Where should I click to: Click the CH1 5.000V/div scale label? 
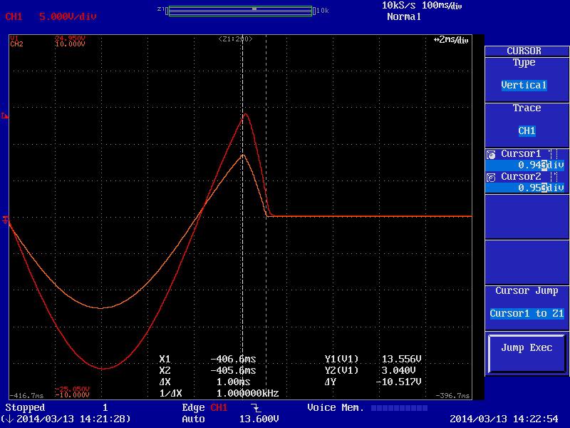pos(51,16)
